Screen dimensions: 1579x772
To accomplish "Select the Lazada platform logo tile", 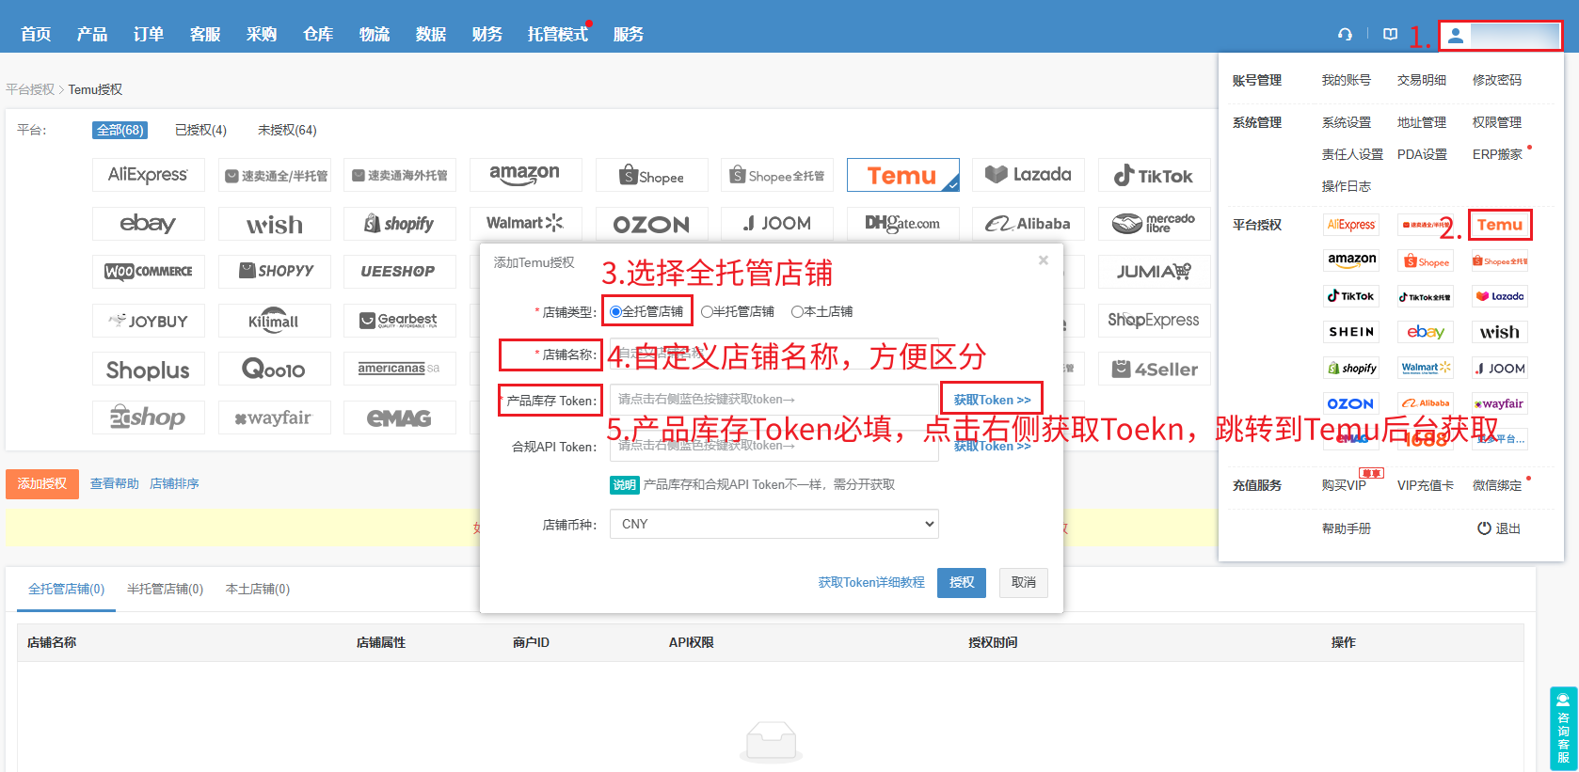I will (x=1028, y=175).
